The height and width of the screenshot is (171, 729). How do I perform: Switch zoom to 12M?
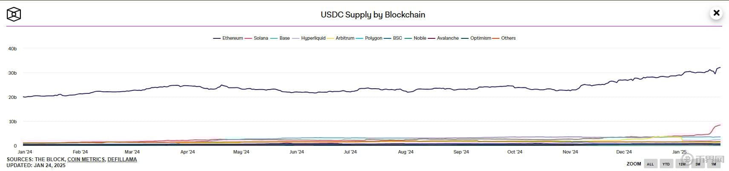click(682, 164)
